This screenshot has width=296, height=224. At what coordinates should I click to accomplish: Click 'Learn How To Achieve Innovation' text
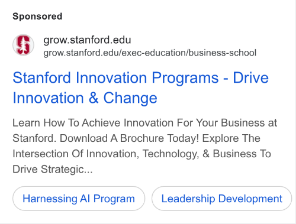[x=93, y=123]
